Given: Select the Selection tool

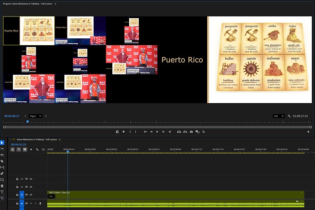Looking at the screenshot, I should tap(2, 143).
